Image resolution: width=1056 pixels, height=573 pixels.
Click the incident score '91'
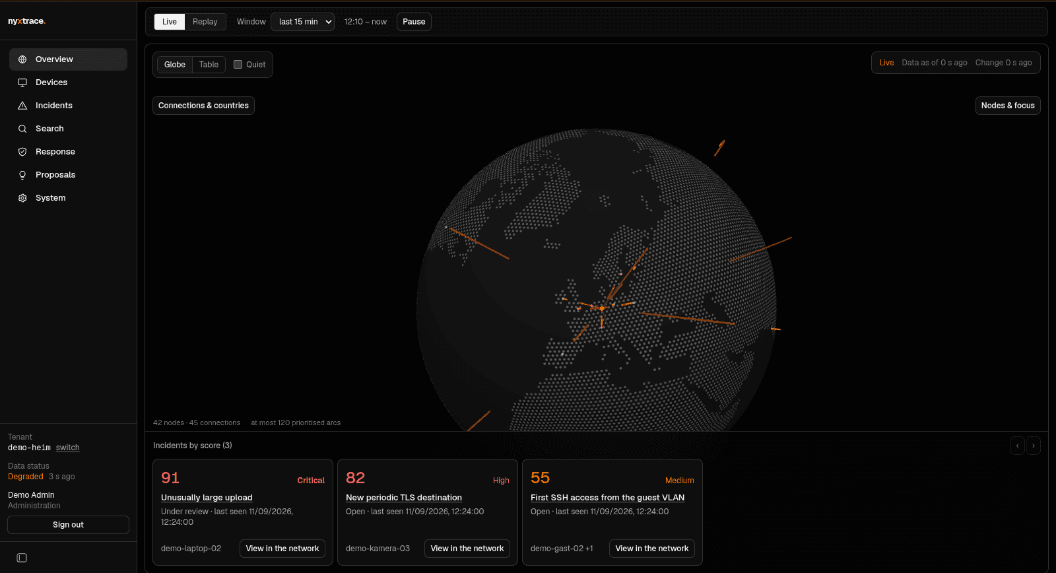click(170, 478)
